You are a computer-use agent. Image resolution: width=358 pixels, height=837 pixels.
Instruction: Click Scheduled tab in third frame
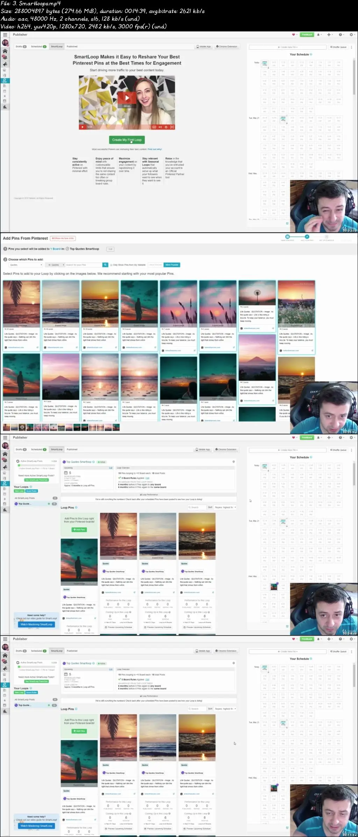coord(38,450)
